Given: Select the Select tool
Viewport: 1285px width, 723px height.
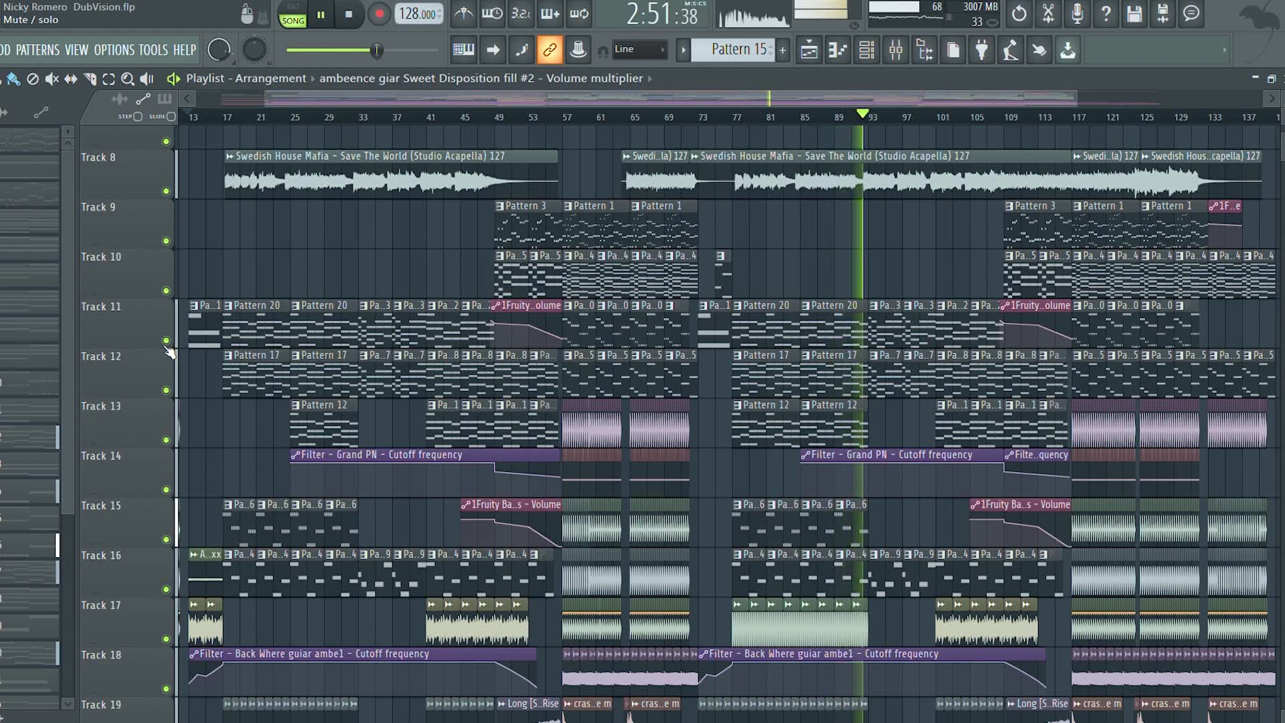Looking at the screenshot, I should point(108,79).
